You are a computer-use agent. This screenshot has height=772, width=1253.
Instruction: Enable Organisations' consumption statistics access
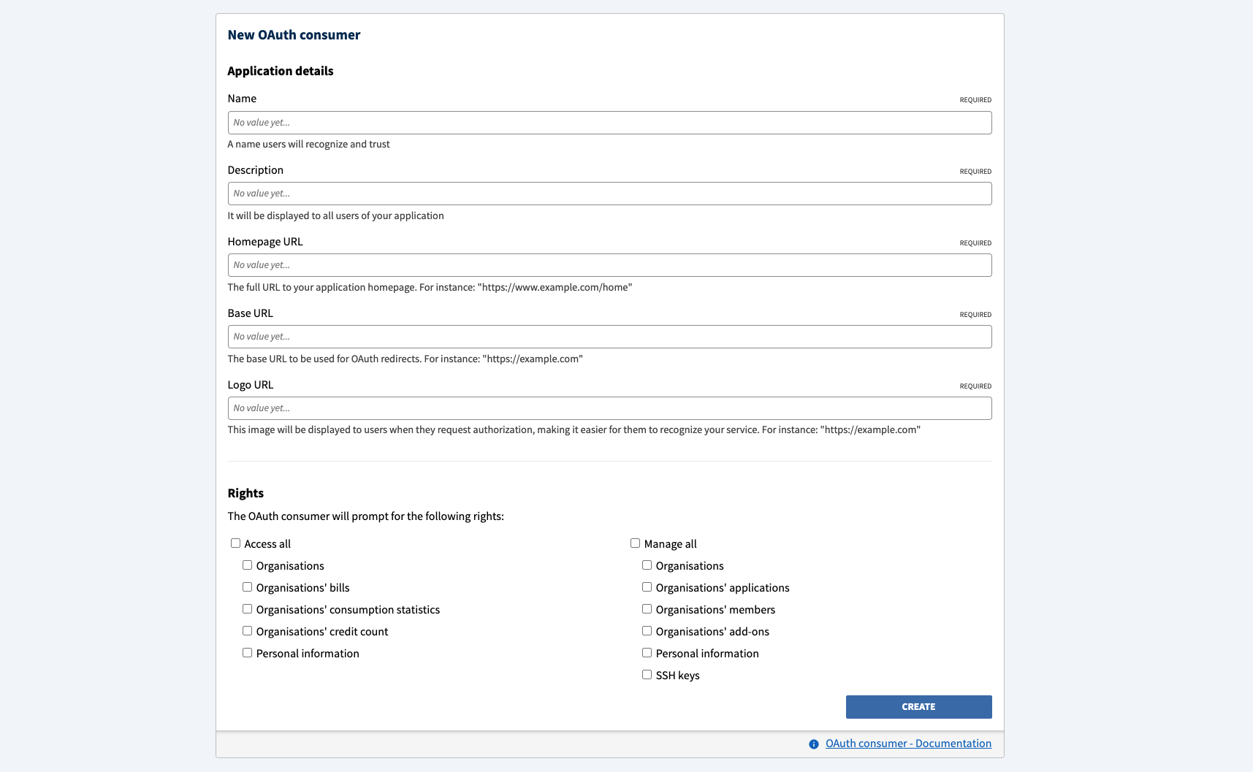247,608
